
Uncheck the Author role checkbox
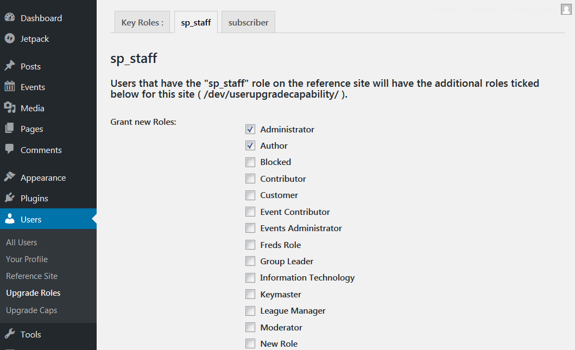250,145
